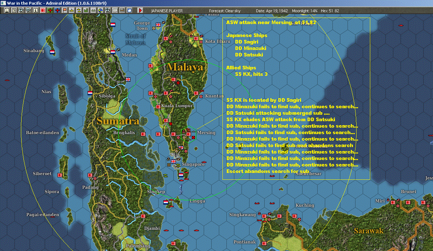Click the Kuching city label
Screen dimensions: 433x251
click(305, 205)
